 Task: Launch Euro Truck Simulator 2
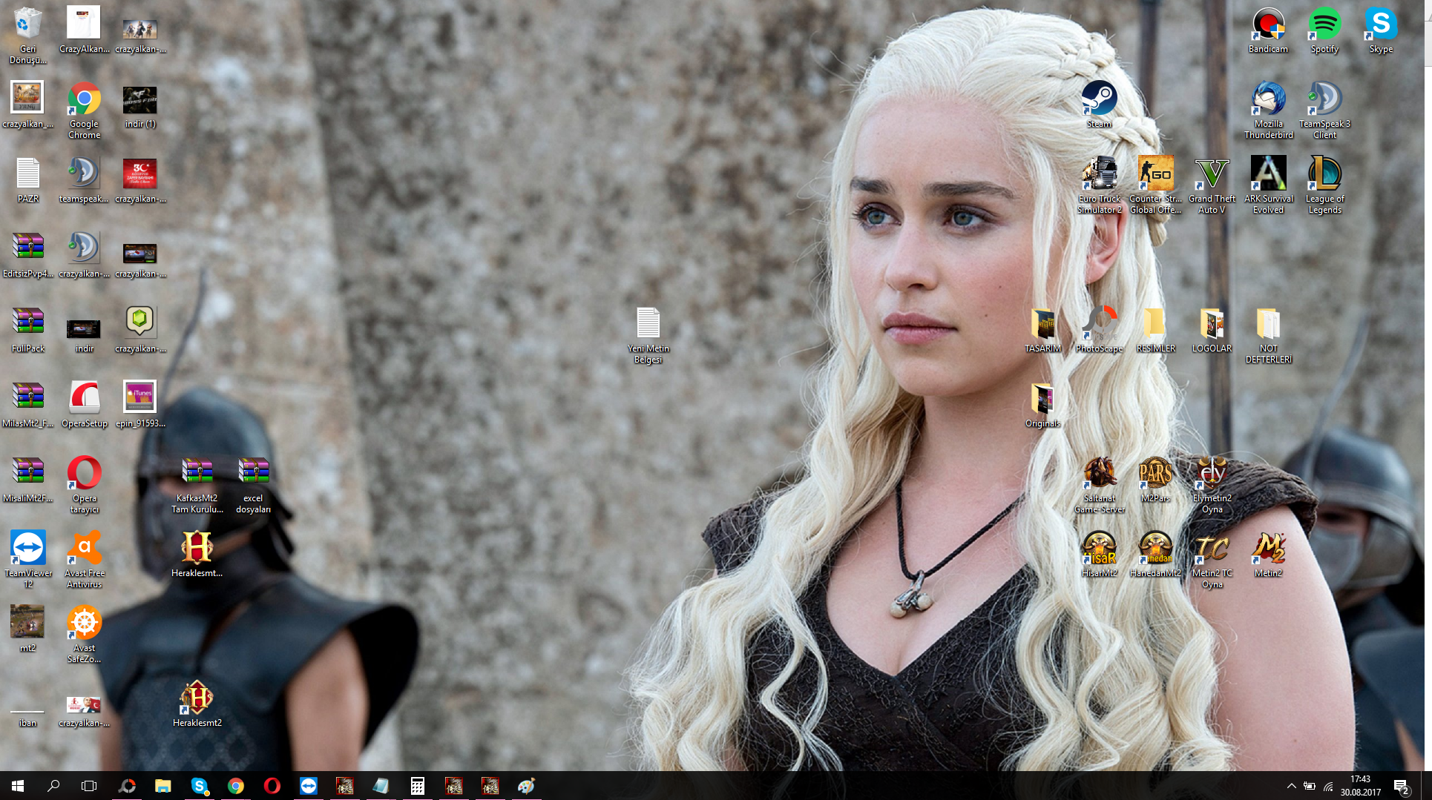[x=1099, y=185]
